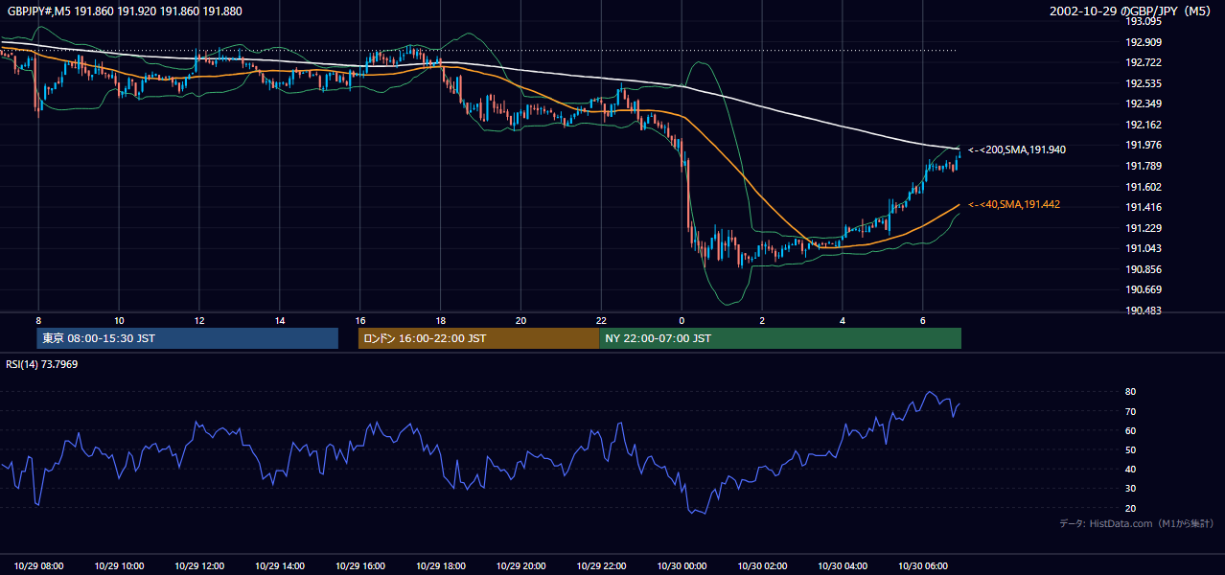Click the 10/29 14:00 time label
This screenshot has width=1225, height=575.
280,566
